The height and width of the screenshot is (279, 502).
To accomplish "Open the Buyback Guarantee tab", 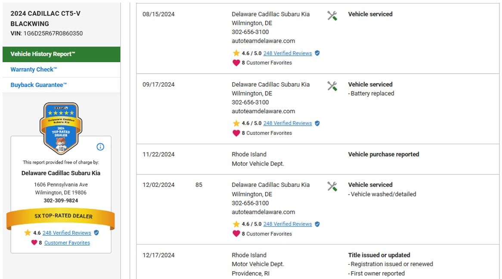I will tap(38, 85).
